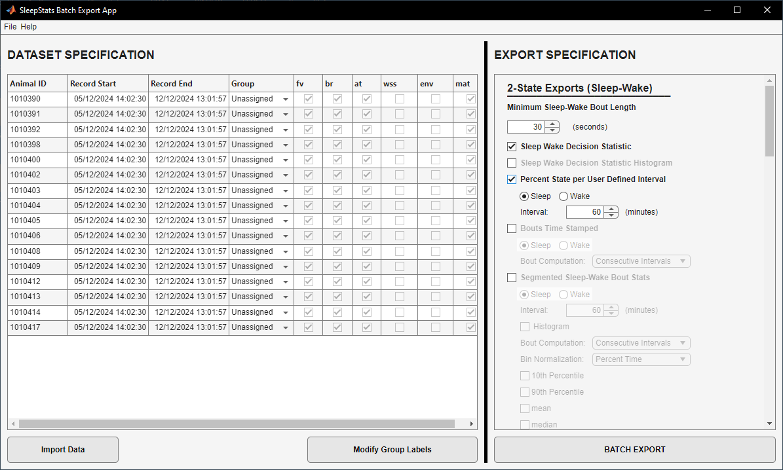Click the env column header
This screenshot has width=783, height=470.
436,84
